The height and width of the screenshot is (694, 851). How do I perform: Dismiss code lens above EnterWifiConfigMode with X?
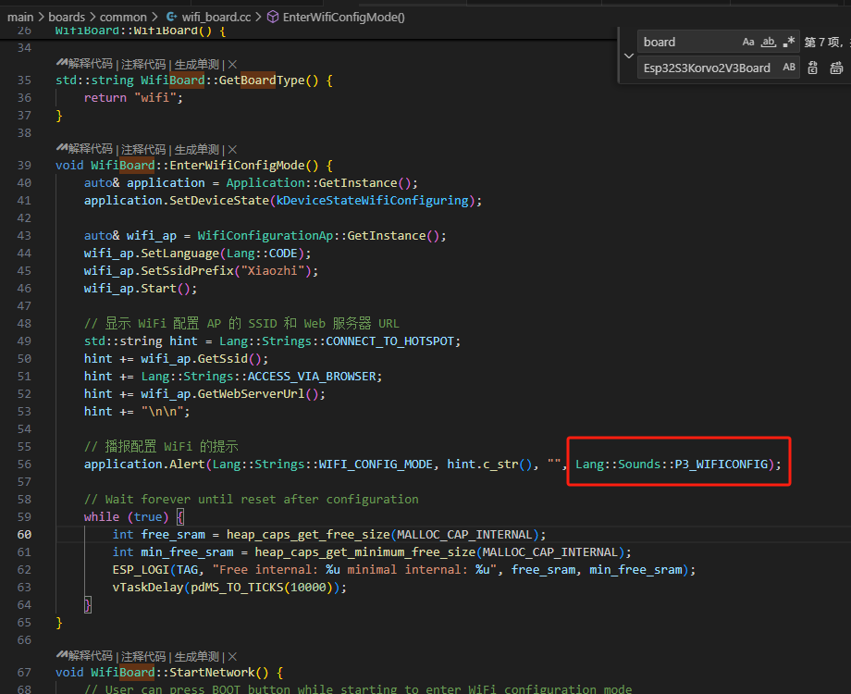(232, 149)
